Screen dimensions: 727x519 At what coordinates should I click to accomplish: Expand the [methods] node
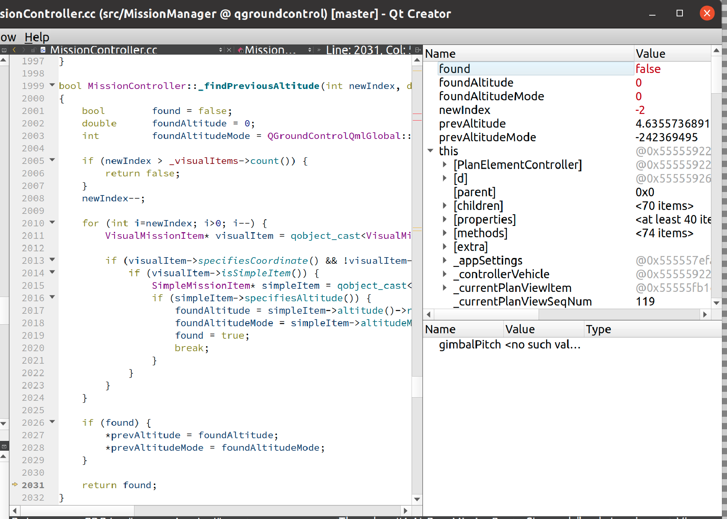pos(444,233)
